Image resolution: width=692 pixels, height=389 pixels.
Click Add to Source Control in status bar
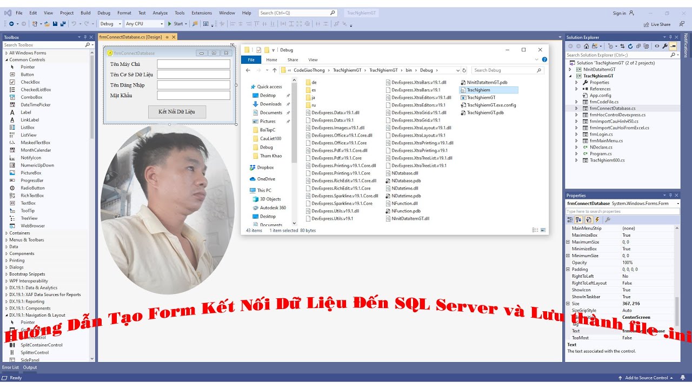(x=646, y=378)
